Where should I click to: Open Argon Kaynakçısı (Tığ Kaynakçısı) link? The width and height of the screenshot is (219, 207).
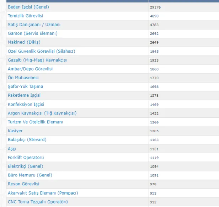[42, 113]
